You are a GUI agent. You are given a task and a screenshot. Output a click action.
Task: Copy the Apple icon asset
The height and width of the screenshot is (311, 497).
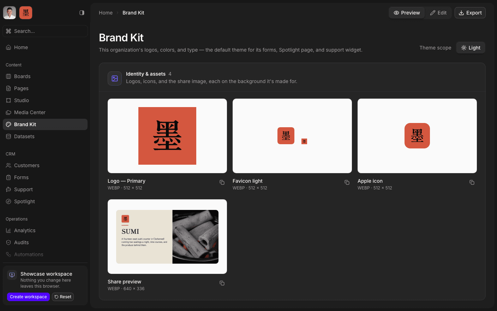tap(472, 182)
